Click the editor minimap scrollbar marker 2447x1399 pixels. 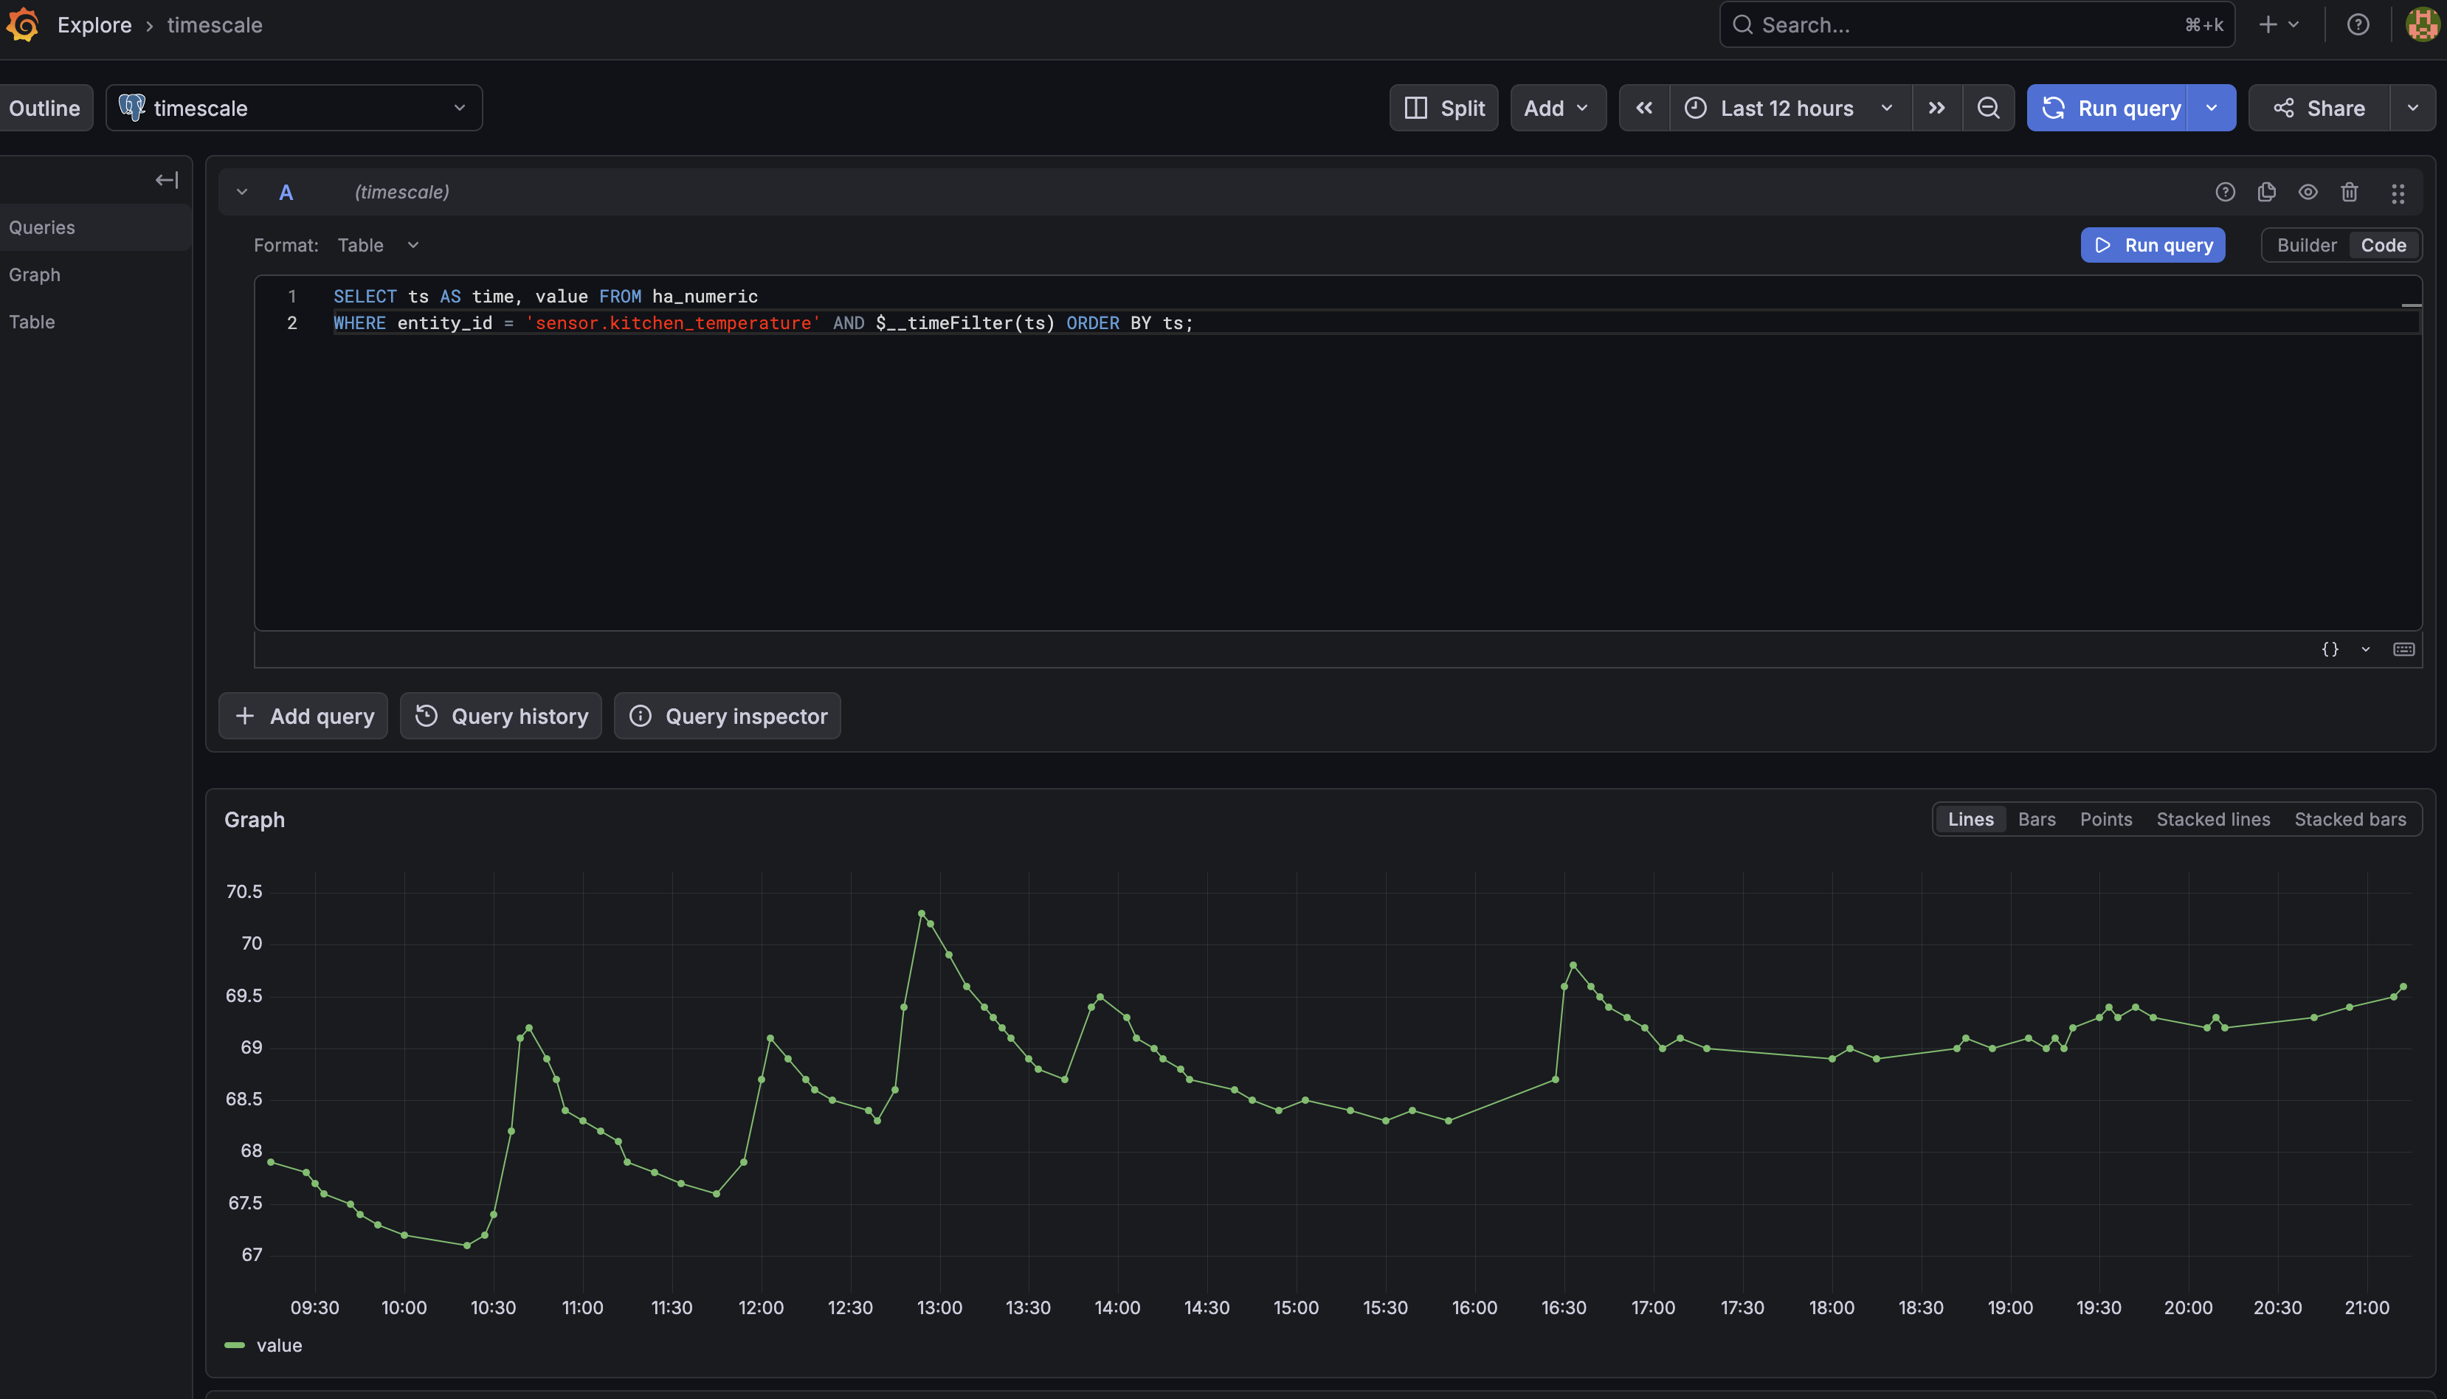2411,305
